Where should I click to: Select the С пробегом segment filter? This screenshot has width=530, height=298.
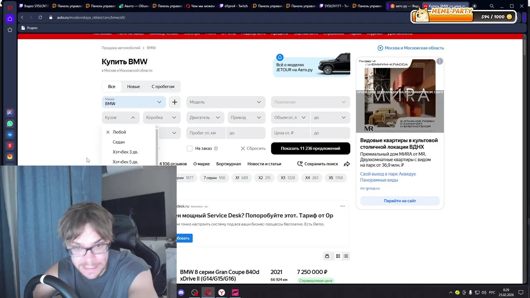pos(163,87)
